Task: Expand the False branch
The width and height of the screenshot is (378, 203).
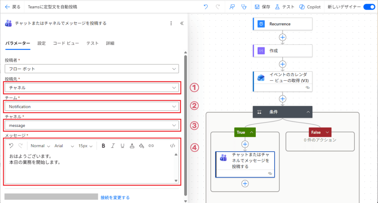Action: (320, 132)
